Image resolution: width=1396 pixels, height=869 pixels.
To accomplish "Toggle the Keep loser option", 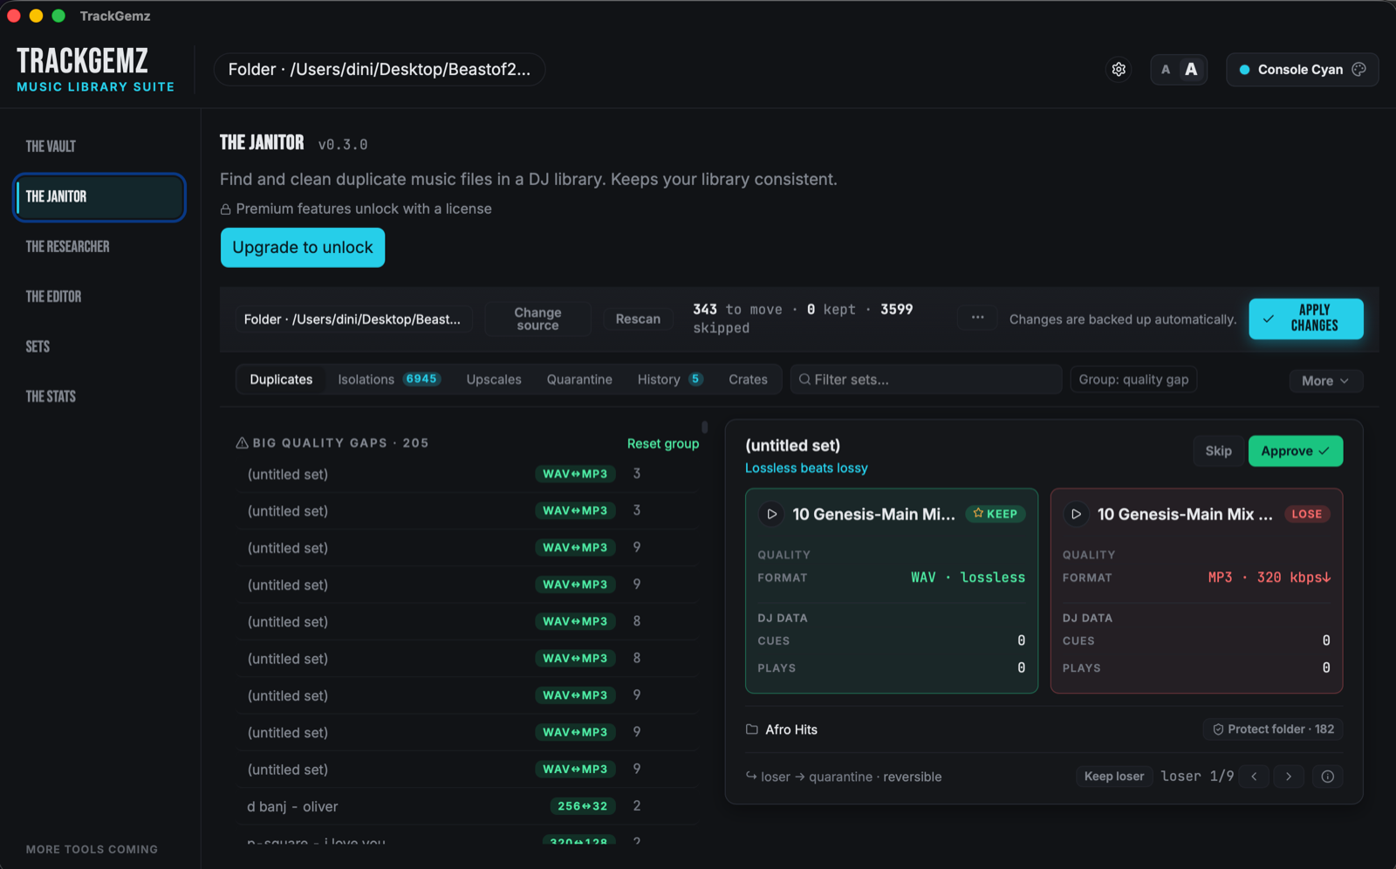I will point(1113,777).
